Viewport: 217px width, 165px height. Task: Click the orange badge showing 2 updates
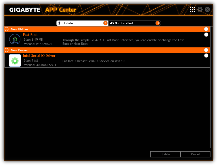[x=105, y=23]
